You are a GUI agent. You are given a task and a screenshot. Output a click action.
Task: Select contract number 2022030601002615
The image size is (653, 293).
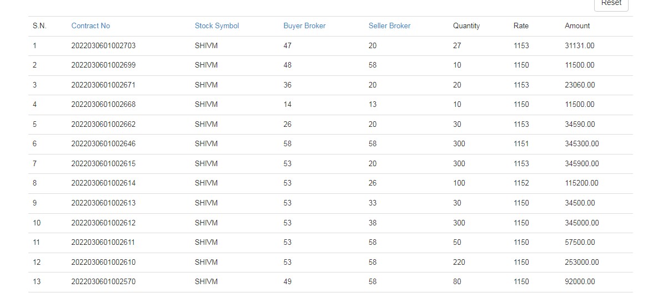(x=103, y=164)
